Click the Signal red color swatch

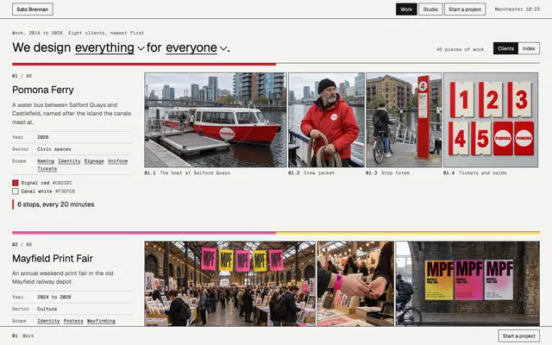pyautogui.click(x=16, y=183)
